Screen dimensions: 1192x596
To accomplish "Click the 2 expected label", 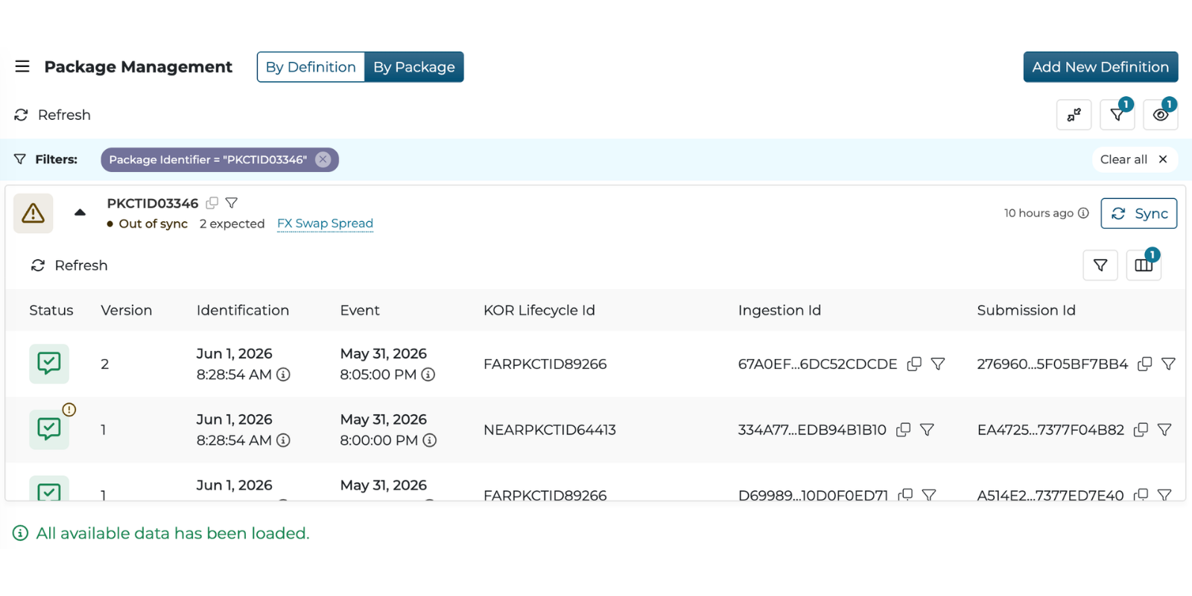I will (x=232, y=223).
